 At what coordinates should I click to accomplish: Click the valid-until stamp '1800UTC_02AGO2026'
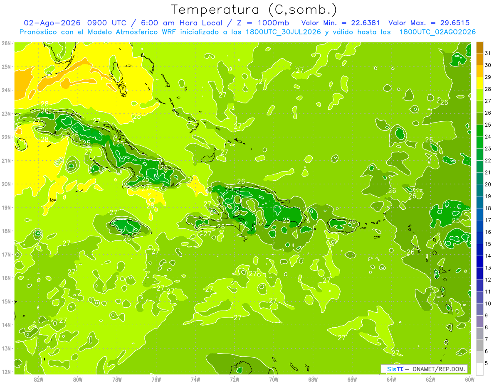tap(437, 32)
